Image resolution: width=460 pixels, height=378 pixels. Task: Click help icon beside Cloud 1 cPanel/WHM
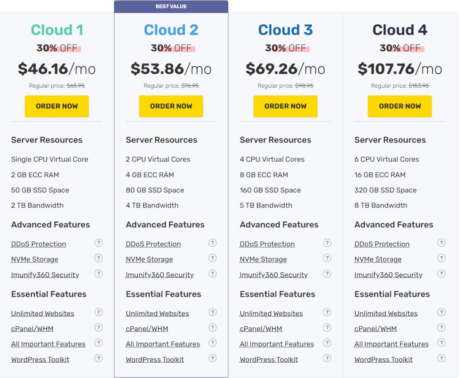[98, 328]
